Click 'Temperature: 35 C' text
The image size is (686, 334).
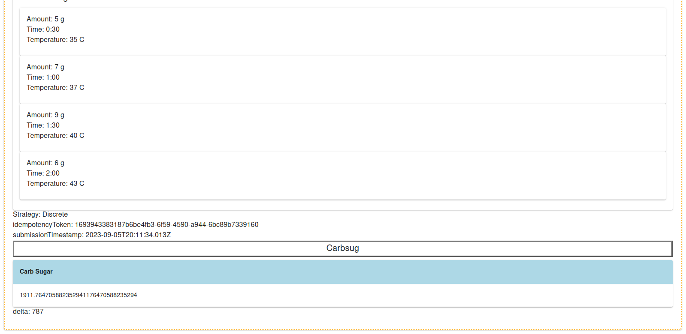55,39
